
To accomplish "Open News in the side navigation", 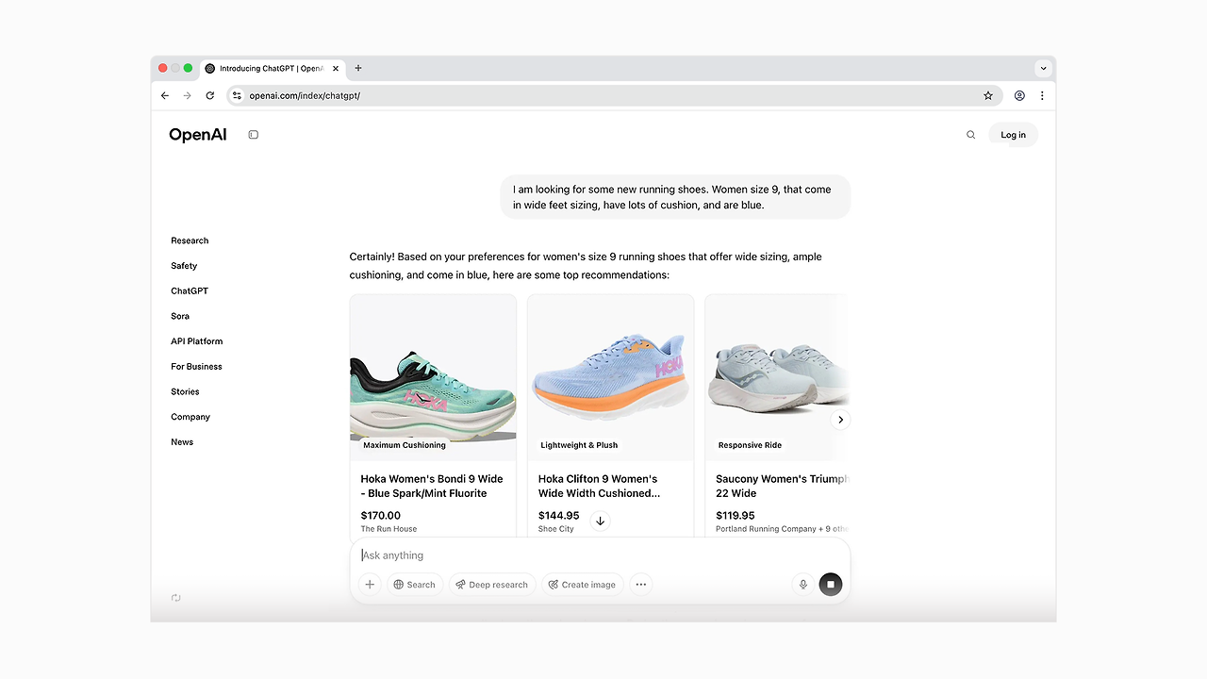I will 182,442.
